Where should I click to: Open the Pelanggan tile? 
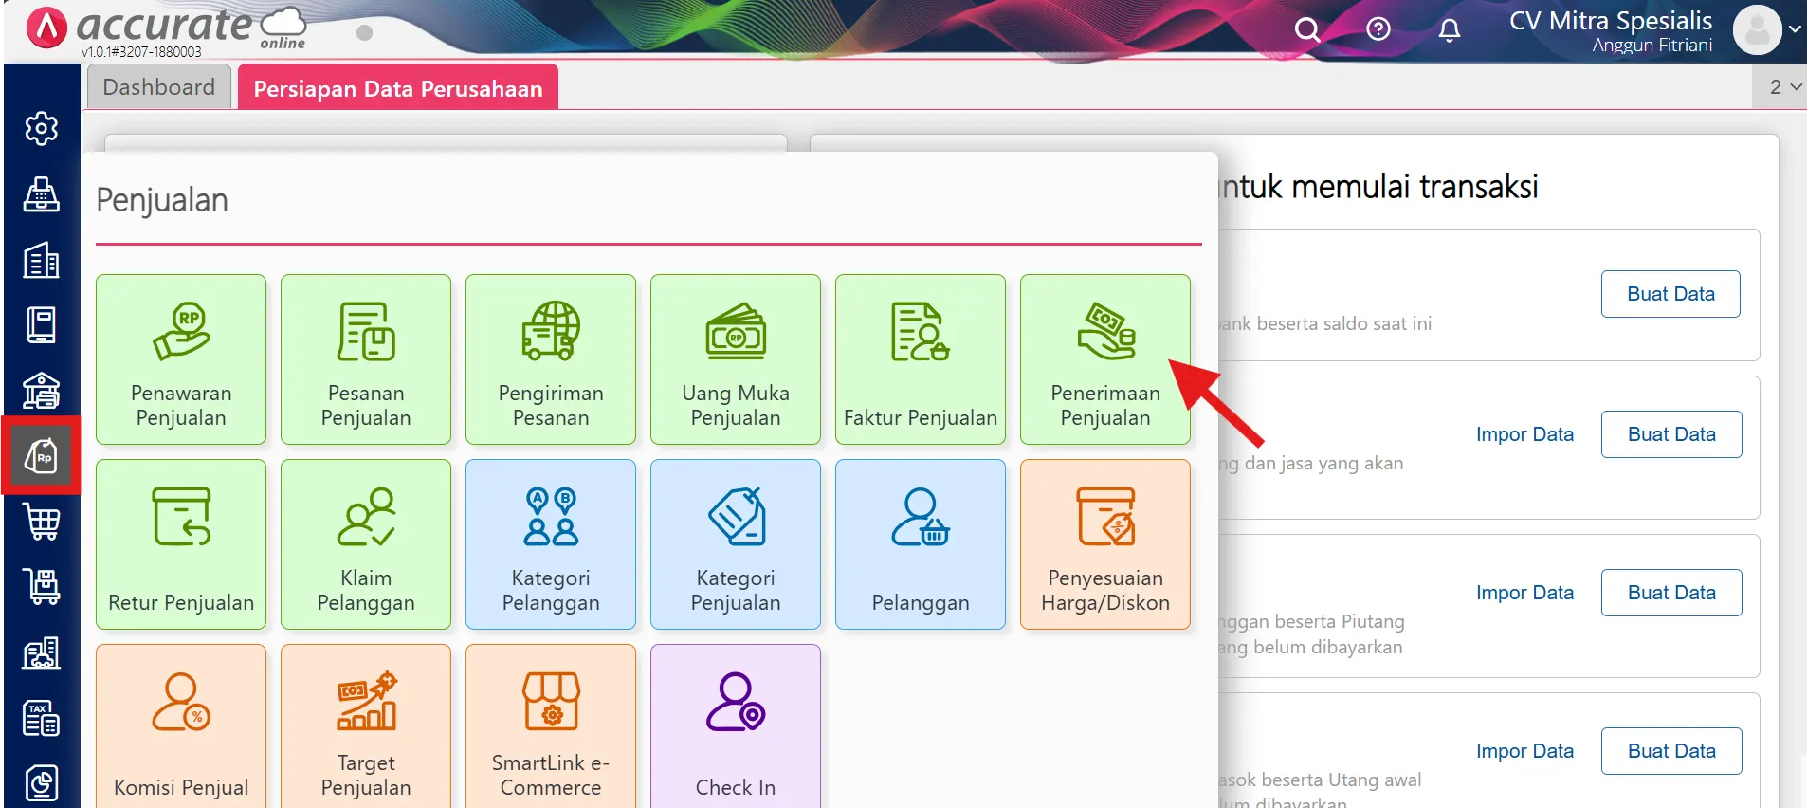pyautogui.click(x=920, y=544)
